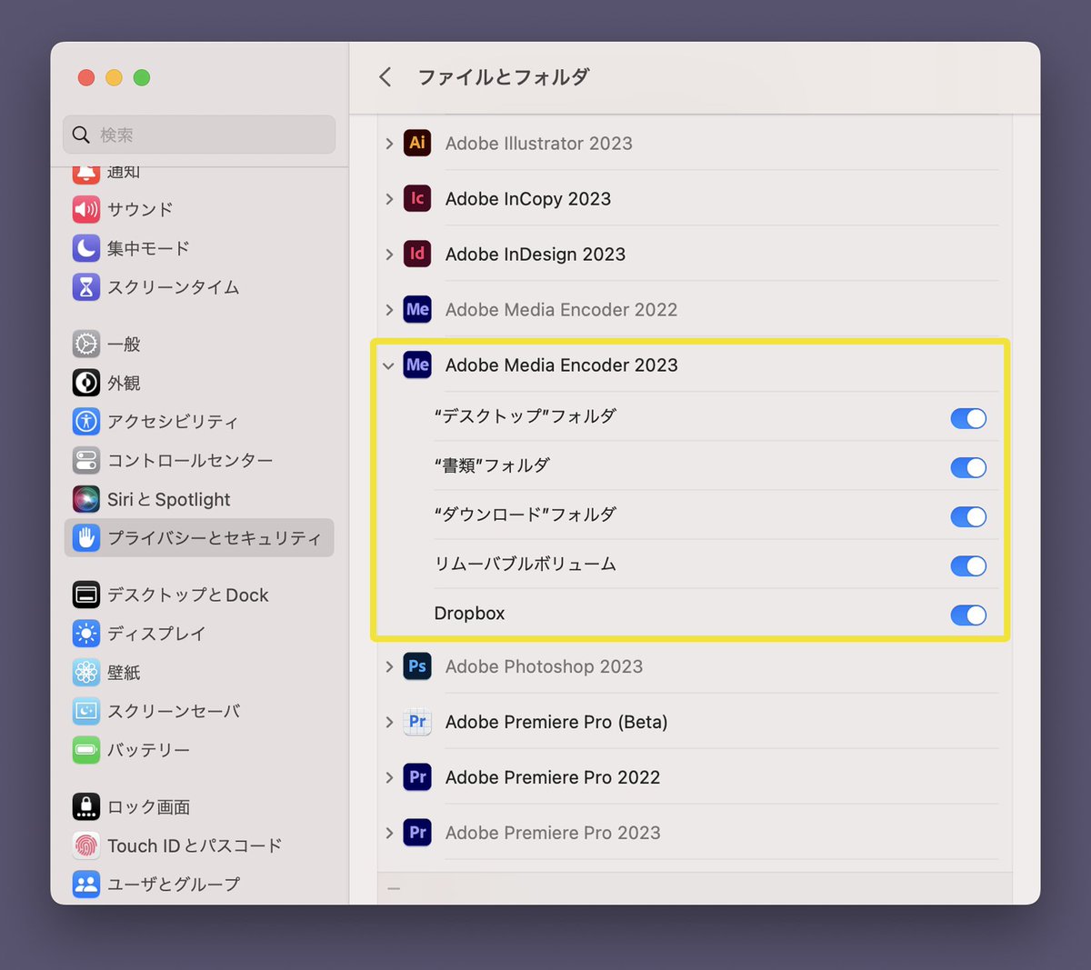This screenshot has height=970, width=1091.
Task: Click the コントロールセンター icon
Action: (x=86, y=460)
